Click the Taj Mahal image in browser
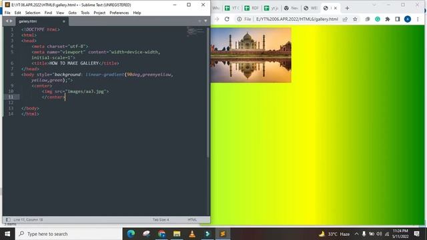The image size is (427, 240). click(x=251, y=55)
